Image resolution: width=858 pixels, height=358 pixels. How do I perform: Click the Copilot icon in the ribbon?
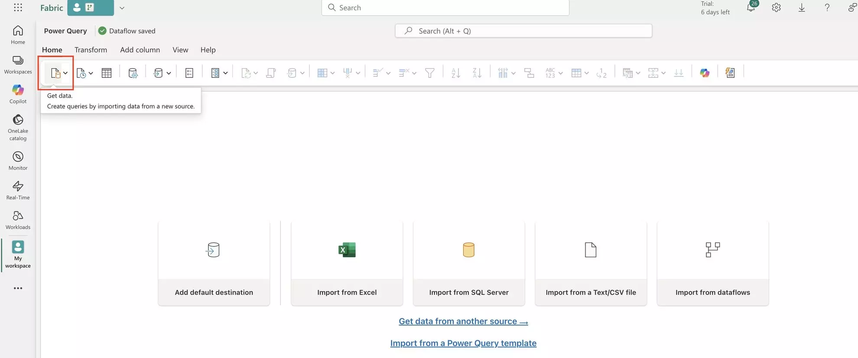pyautogui.click(x=705, y=73)
